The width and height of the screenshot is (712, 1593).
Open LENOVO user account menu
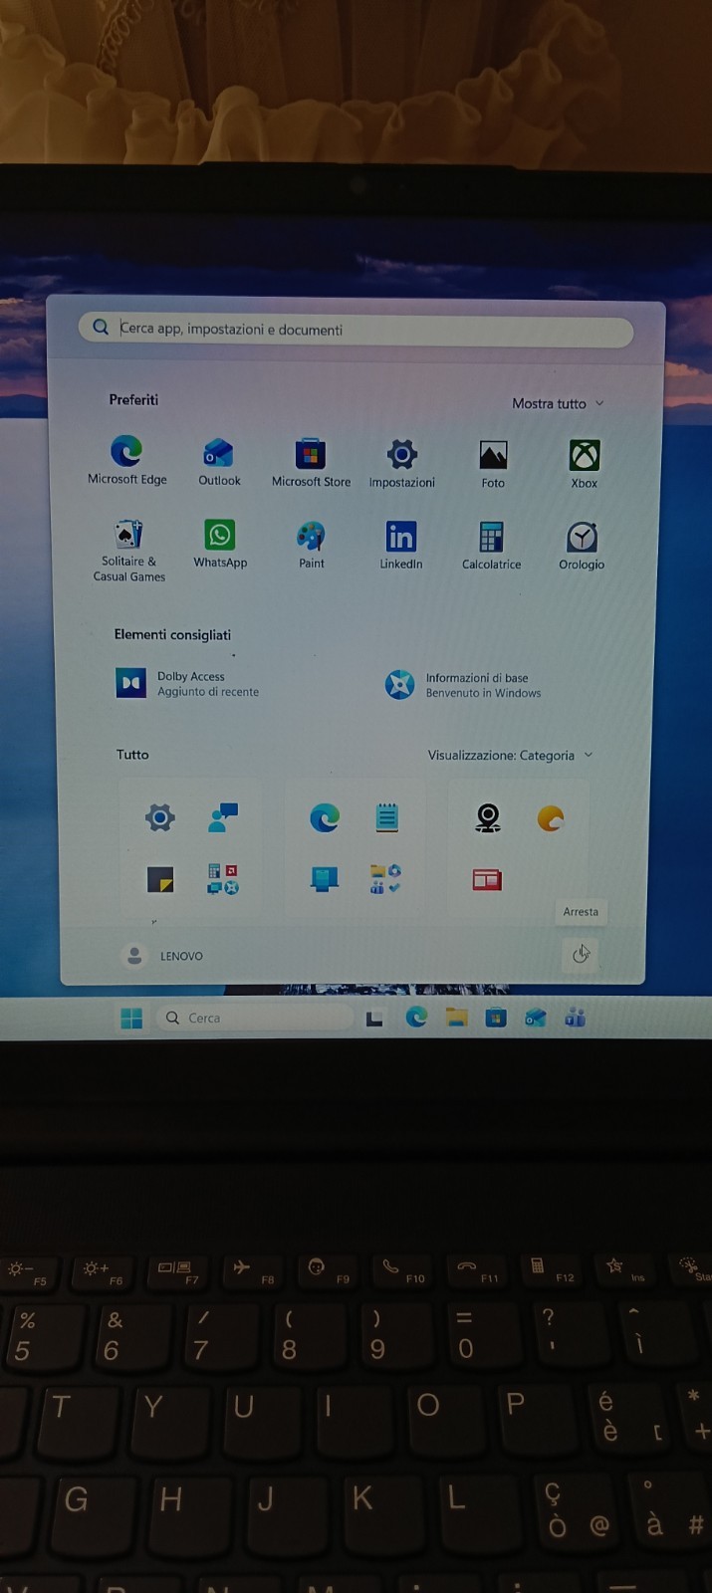click(162, 956)
